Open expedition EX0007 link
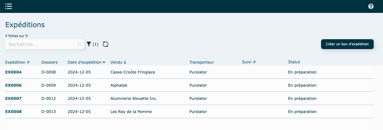Viewport: 383px width, 130px height. [x=13, y=98]
